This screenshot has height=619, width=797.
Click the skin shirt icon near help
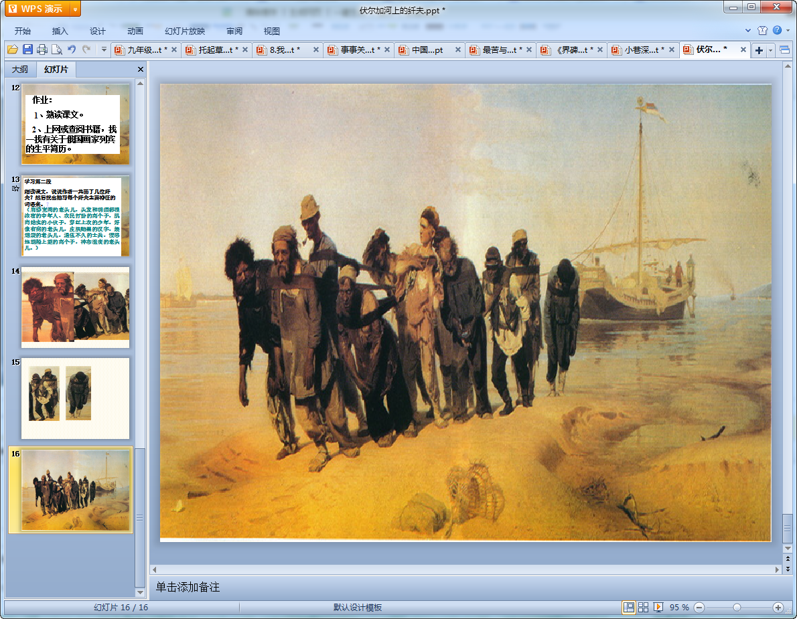762,31
